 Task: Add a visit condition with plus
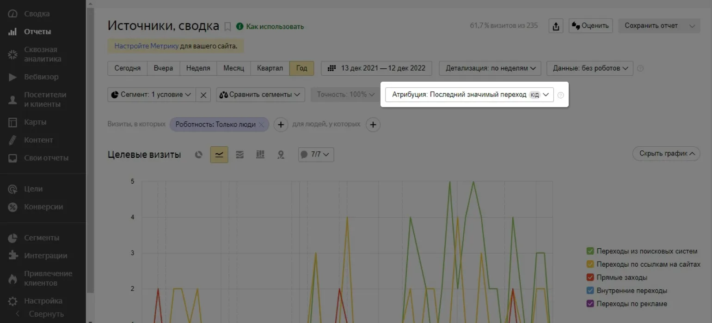[281, 124]
